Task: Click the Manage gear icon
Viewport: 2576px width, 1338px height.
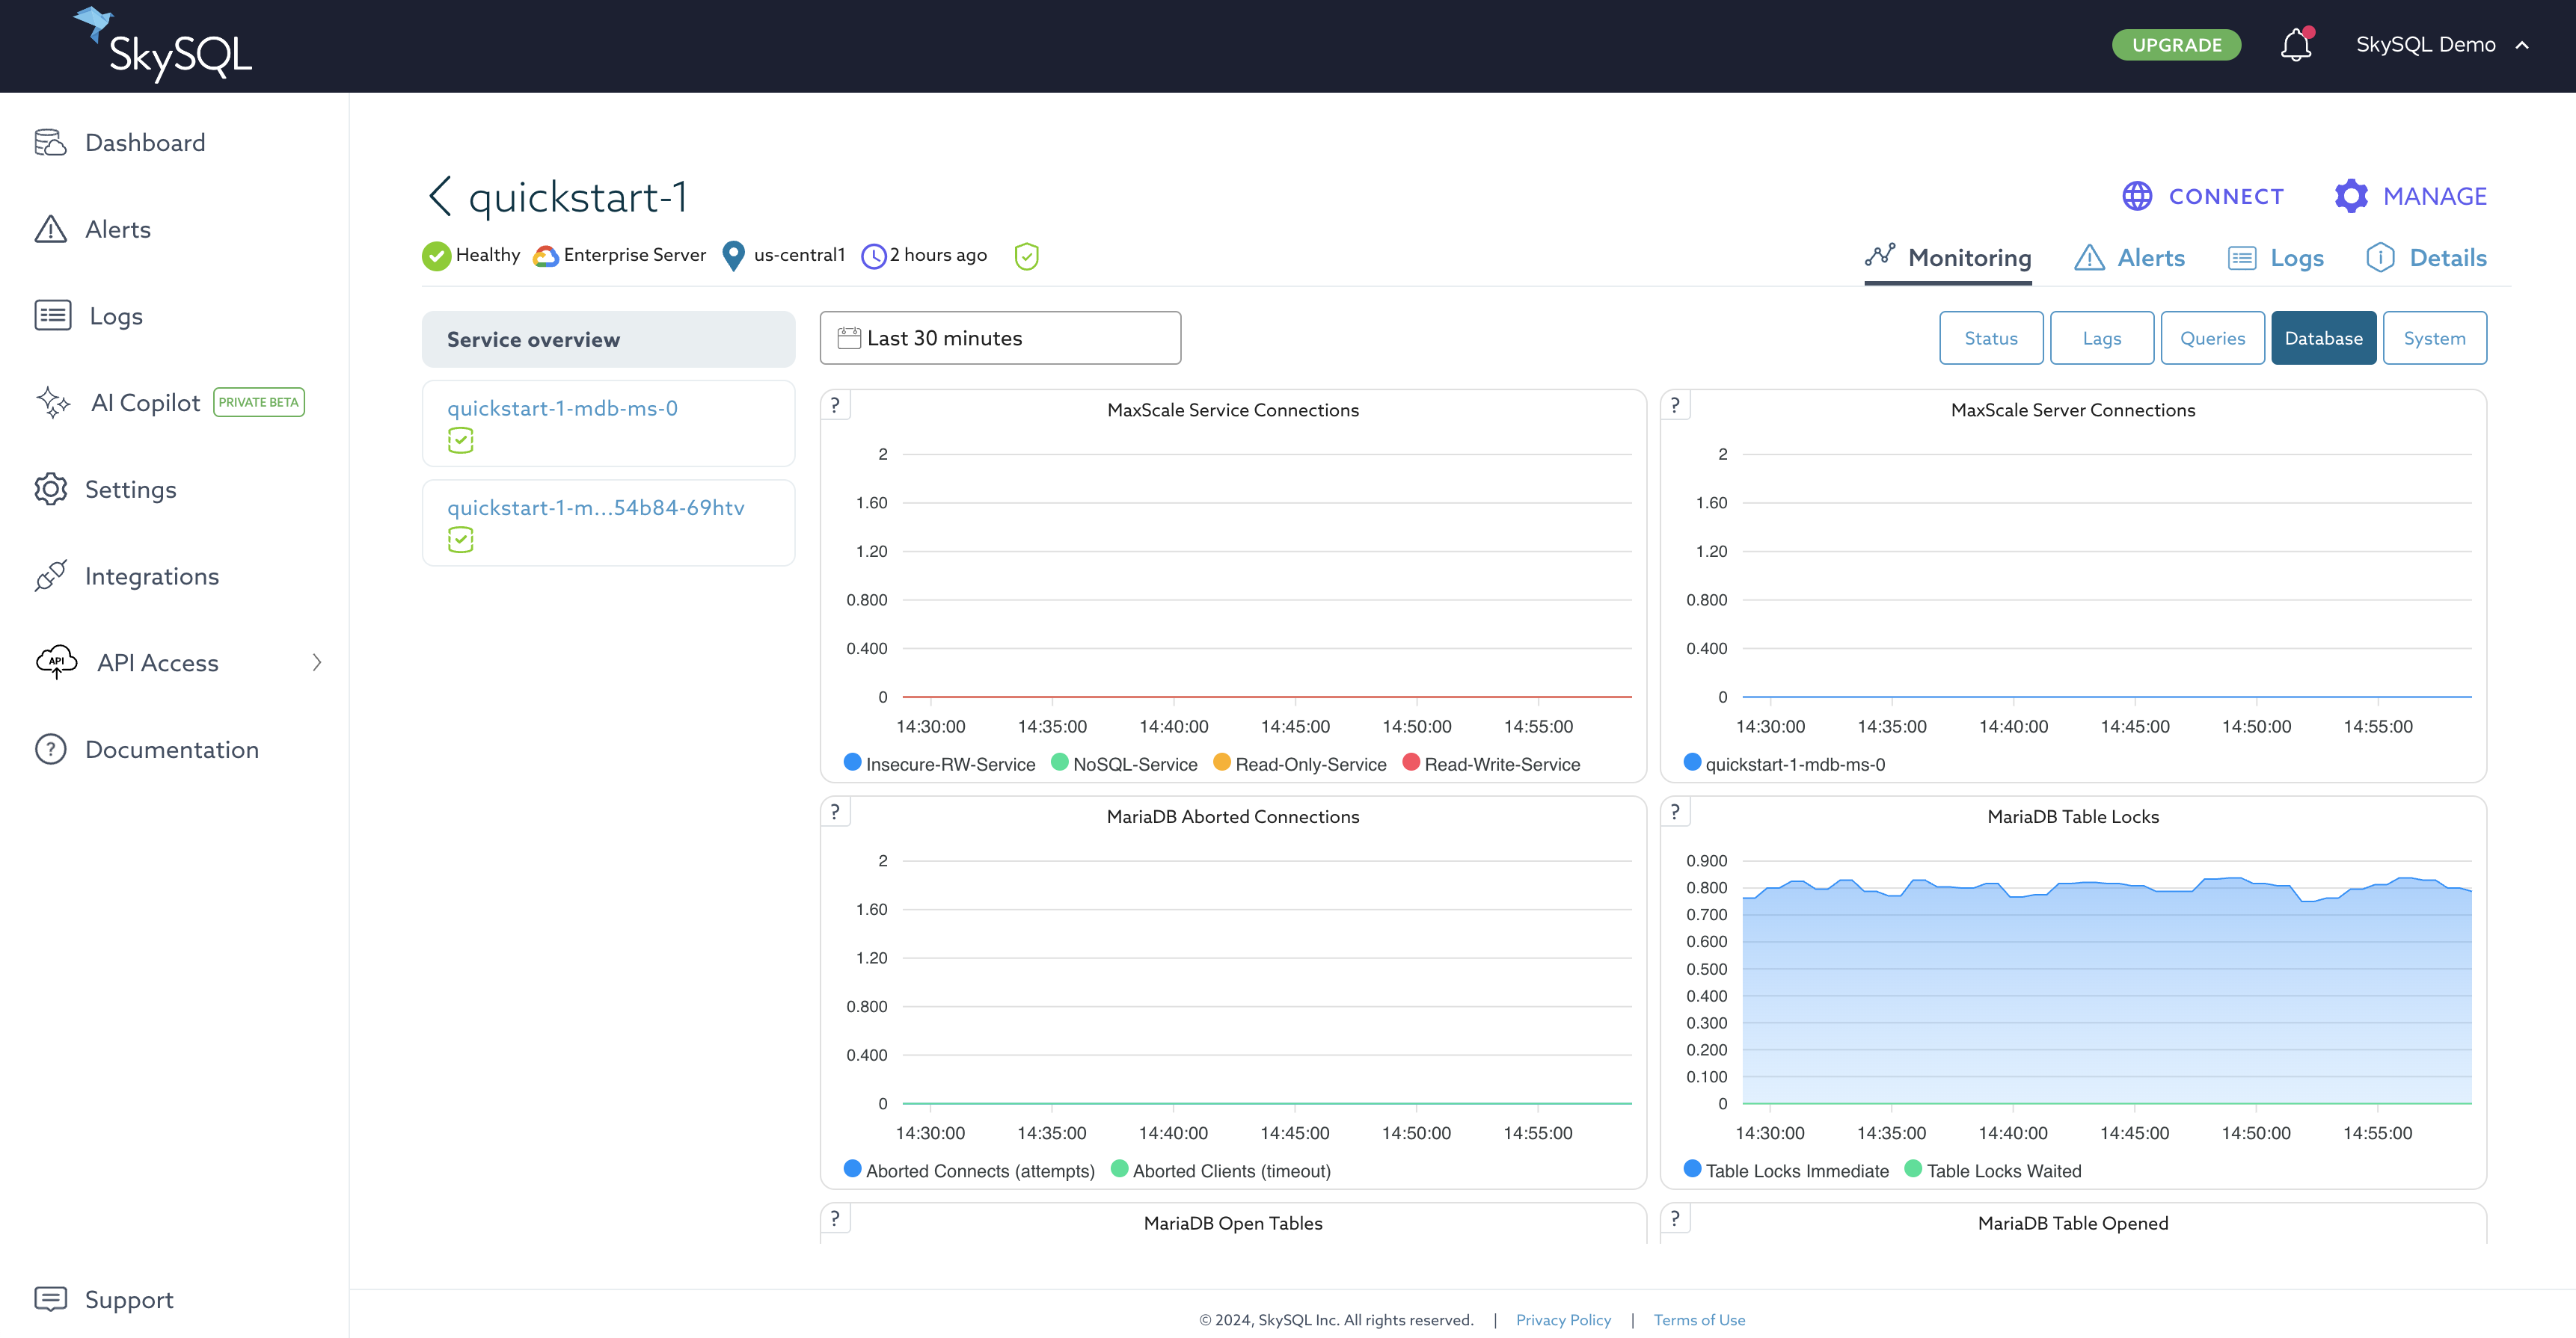Action: coord(2351,196)
